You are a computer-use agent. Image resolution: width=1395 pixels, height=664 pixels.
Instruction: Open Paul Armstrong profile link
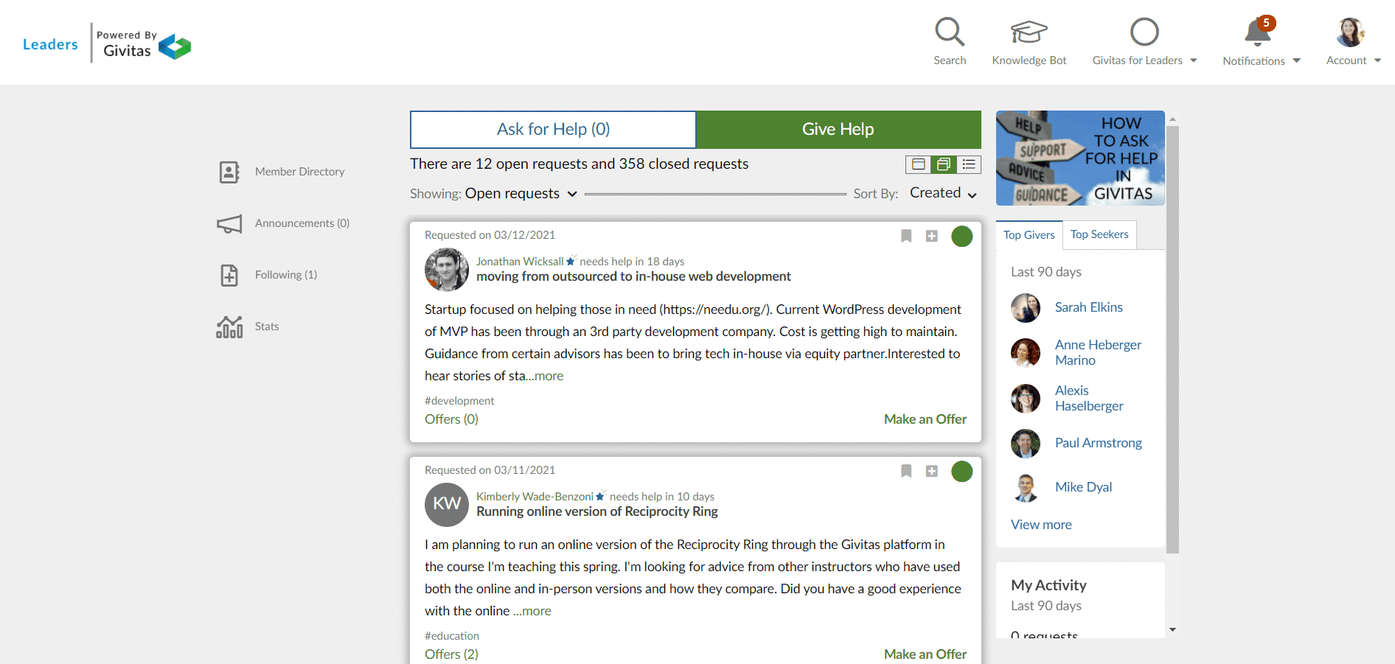(1099, 443)
